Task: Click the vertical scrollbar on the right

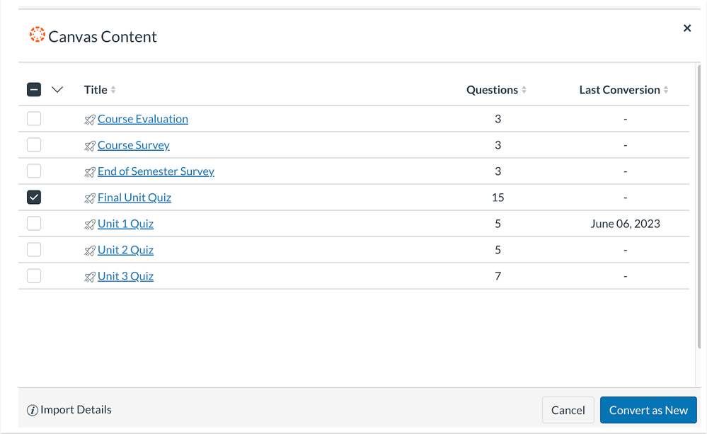Action: 699,207
